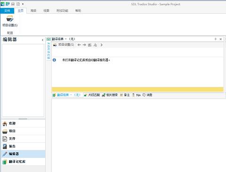The image size is (226, 172).
Task: Switch to the 主页 (Home) ribbon tab
Action: tap(20, 10)
